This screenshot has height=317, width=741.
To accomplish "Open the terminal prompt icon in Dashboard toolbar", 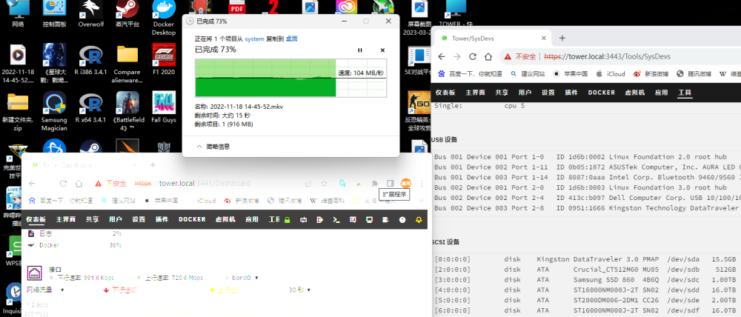I will pyautogui.click(x=336, y=220).
